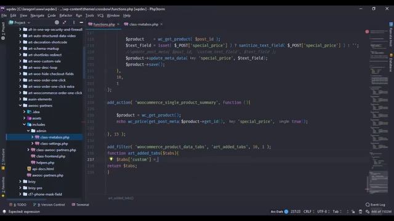The width and height of the screenshot is (394, 221).
Task: Click the red error indicator above minimap
Action: 367,31
